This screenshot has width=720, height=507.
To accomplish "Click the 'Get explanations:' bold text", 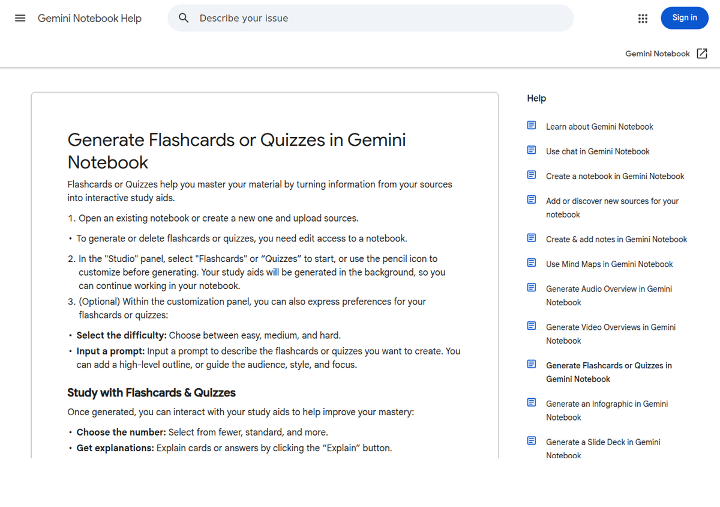I will pyautogui.click(x=115, y=448).
